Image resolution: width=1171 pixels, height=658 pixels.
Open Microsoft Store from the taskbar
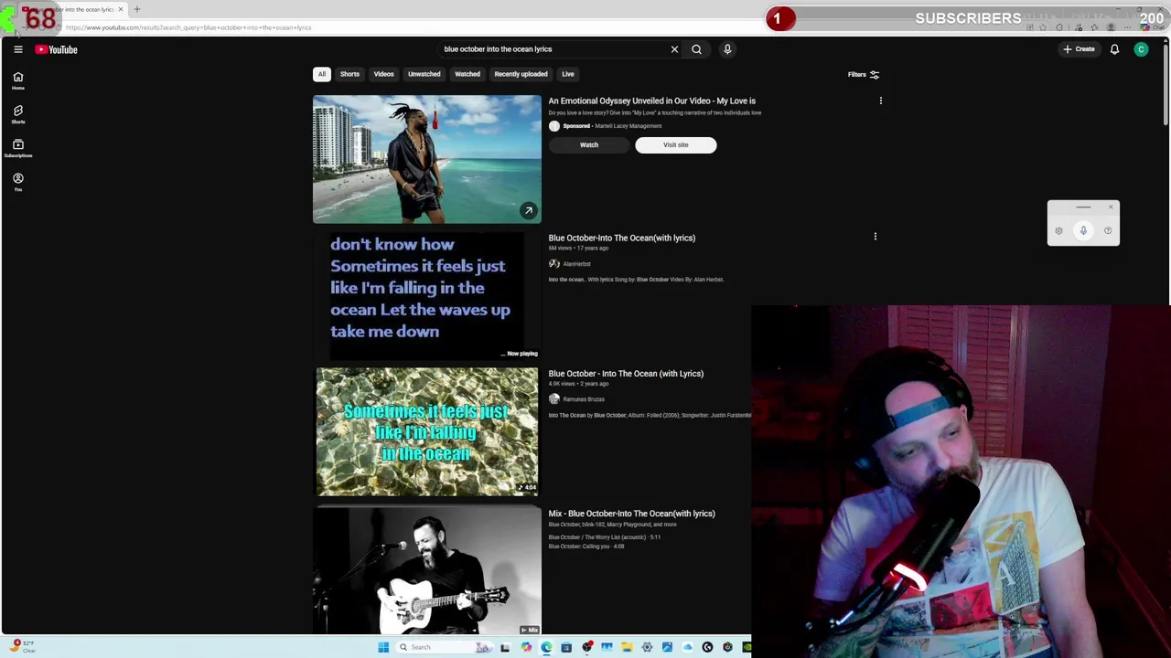(x=566, y=647)
